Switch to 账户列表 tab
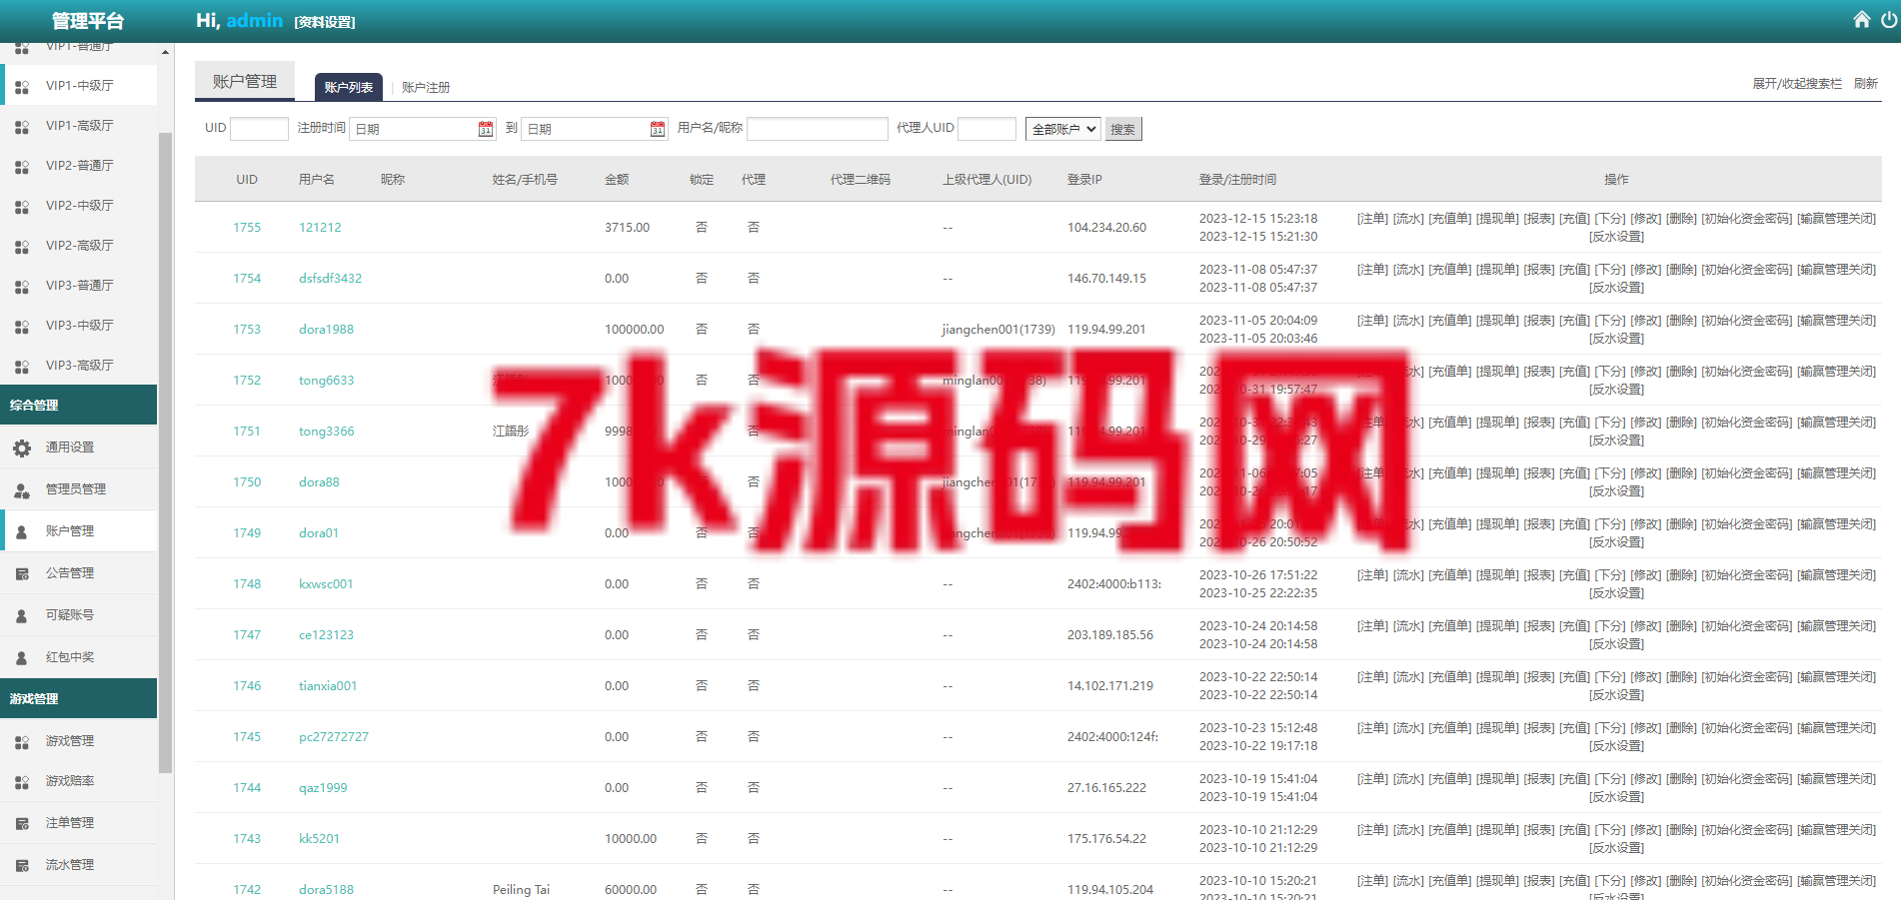 tap(349, 87)
